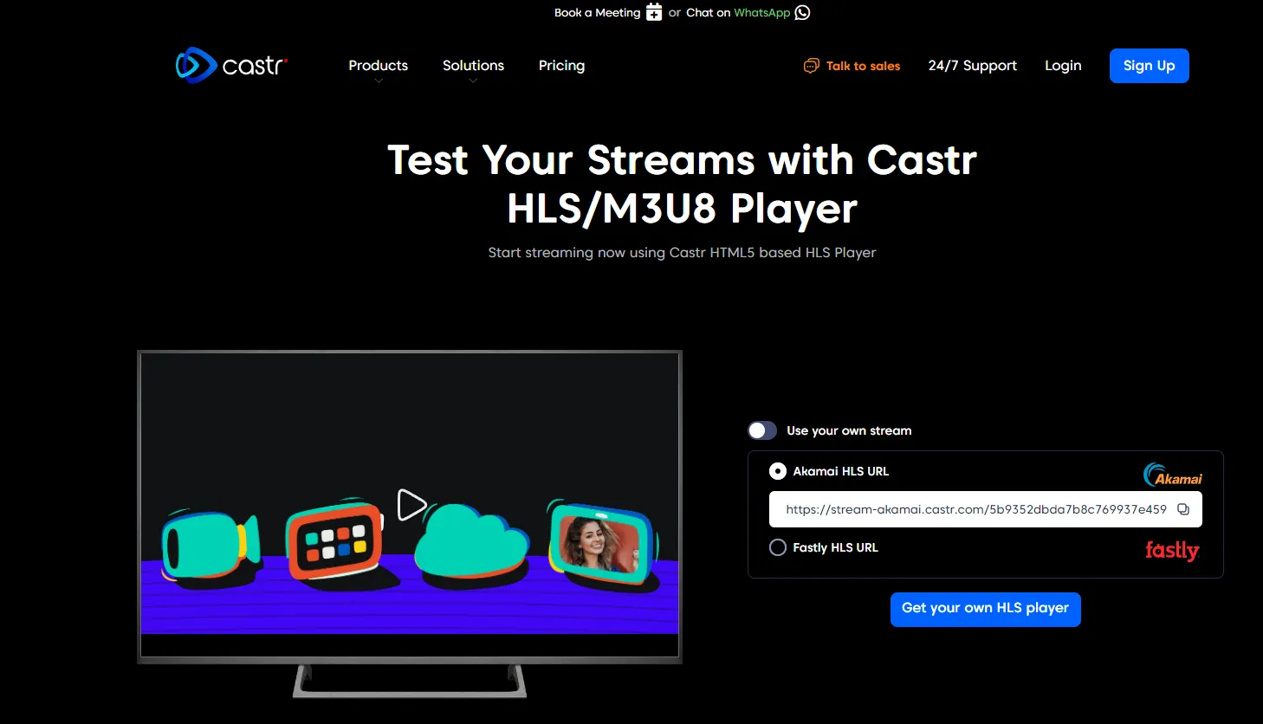Select the Akamai HLS URL radio button

(778, 471)
